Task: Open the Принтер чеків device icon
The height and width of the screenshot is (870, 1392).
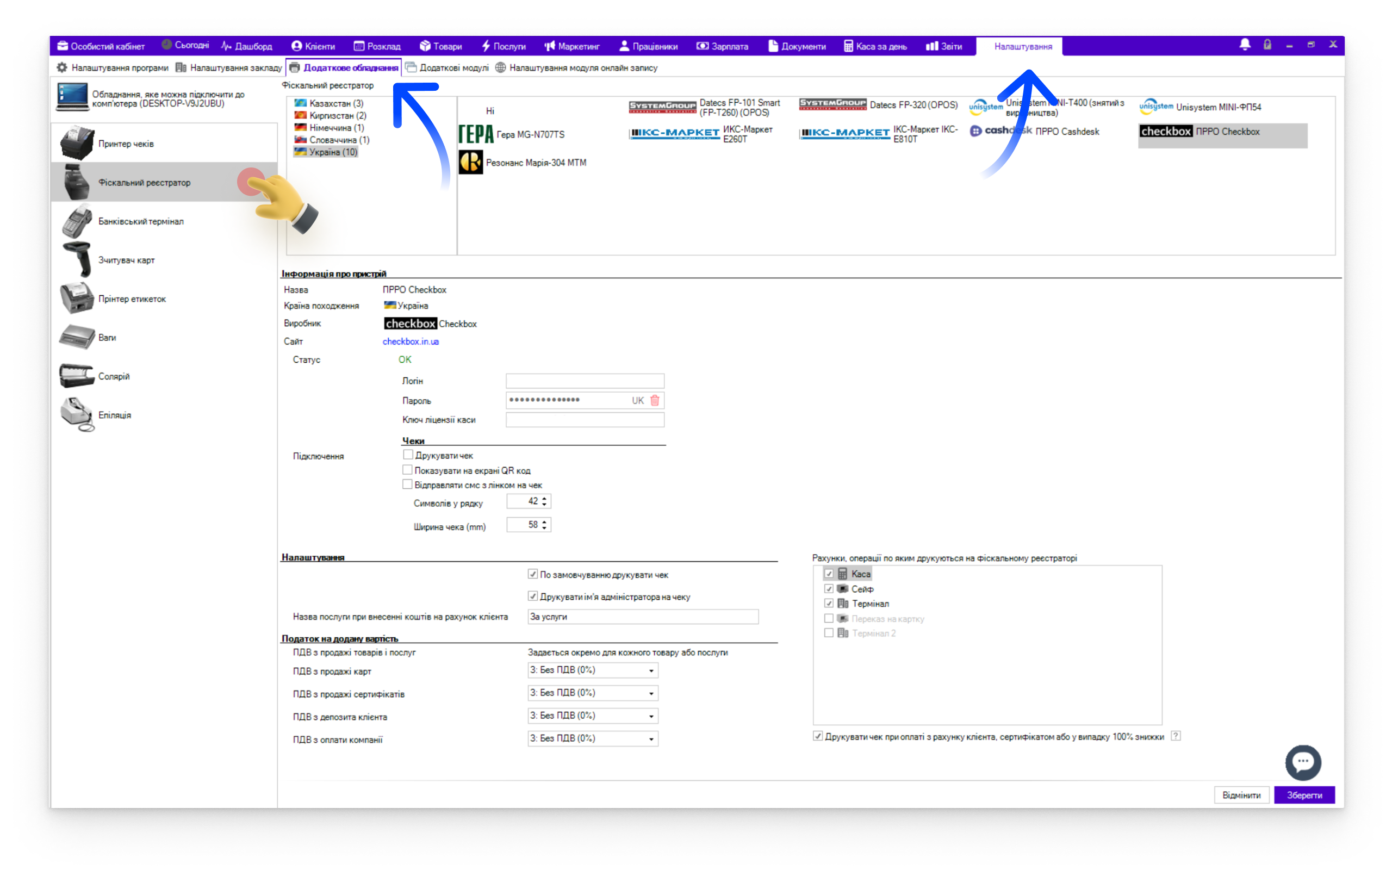Action: (x=77, y=143)
